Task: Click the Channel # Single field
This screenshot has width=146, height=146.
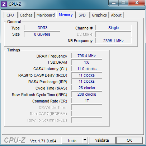Action: (113, 28)
